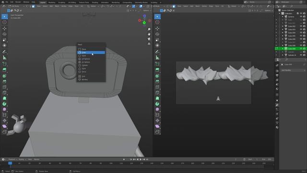
Task: Open timeline editor type dropdown icon
Action: tap(4, 160)
